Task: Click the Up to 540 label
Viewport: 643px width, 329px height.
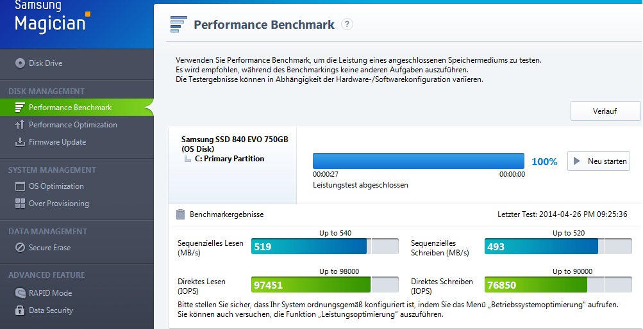Action: pyautogui.click(x=335, y=233)
